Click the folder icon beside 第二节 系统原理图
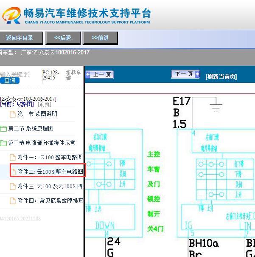The height and width of the screenshot is (257, 255). click(x=3, y=129)
